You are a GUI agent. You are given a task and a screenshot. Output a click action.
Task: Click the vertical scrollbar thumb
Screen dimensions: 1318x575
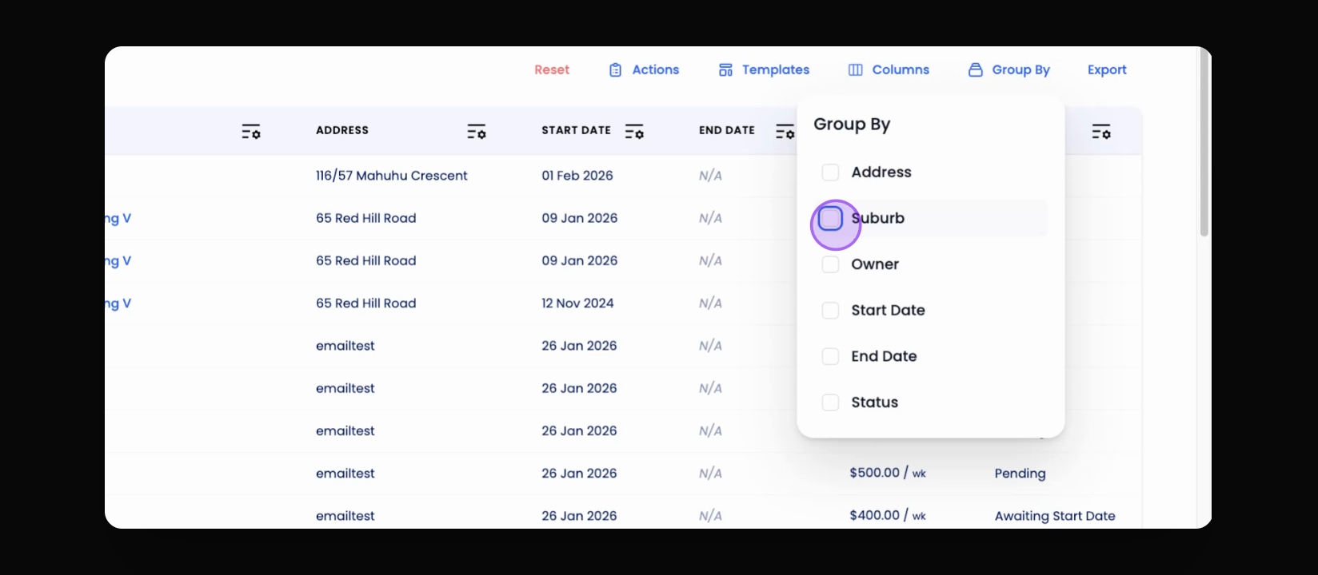(1204, 141)
